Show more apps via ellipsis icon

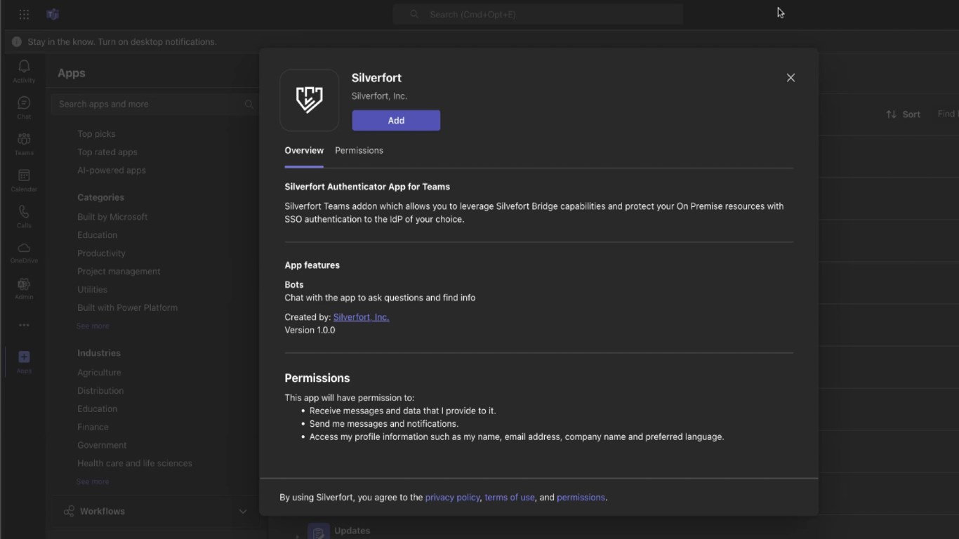[24, 325]
